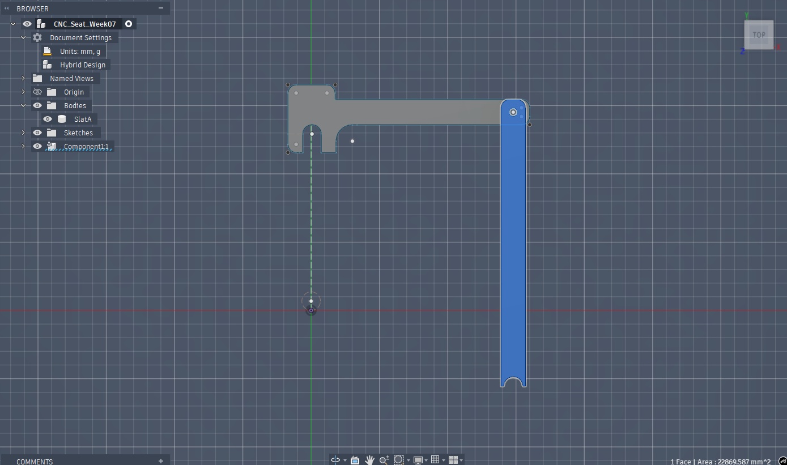
Task: Click the '1 Face | Area : 22869.587 mm^2' readout
Action: [720, 462]
